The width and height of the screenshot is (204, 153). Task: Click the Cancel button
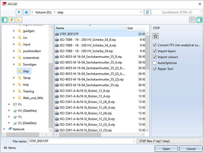pyautogui.click(x=191, y=149)
